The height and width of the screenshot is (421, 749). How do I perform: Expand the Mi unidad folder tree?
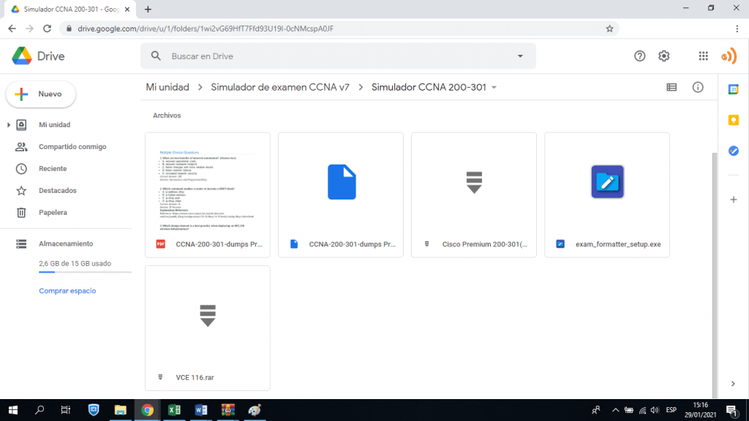pos(9,125)
